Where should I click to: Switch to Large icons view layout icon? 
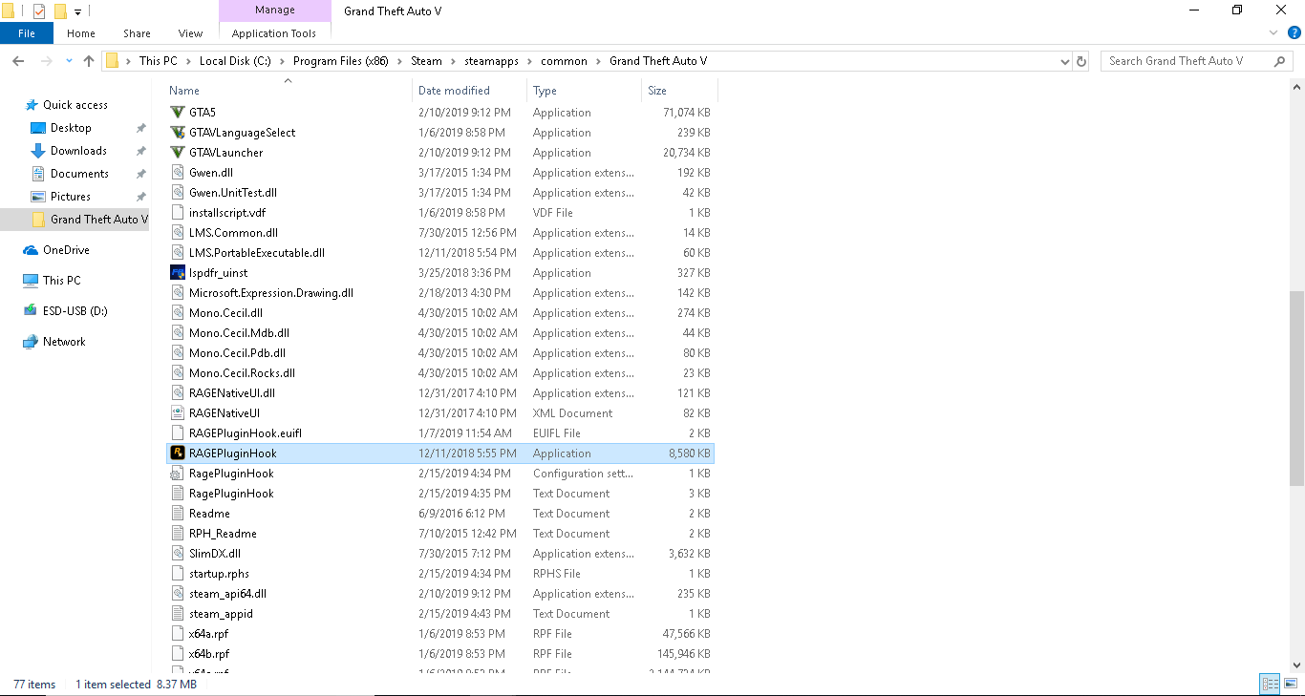coord(1290,684)
